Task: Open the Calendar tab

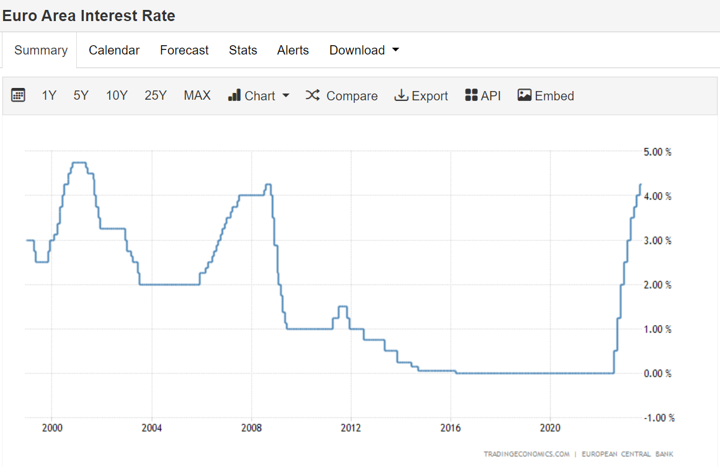Action: [114, 50]
